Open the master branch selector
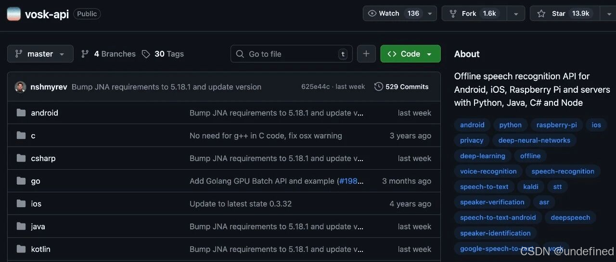The width and height of the screenshot is (616, 262). coord(40,54)
